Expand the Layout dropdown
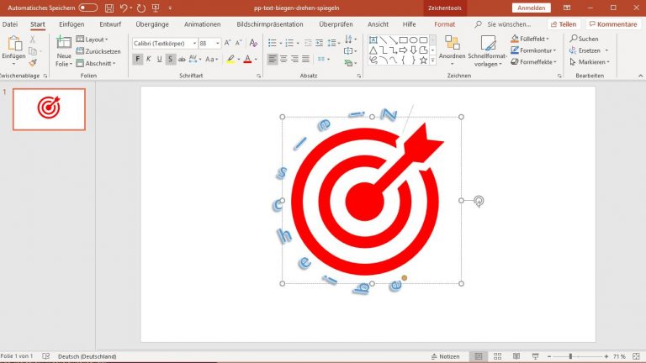 [95, 39]
